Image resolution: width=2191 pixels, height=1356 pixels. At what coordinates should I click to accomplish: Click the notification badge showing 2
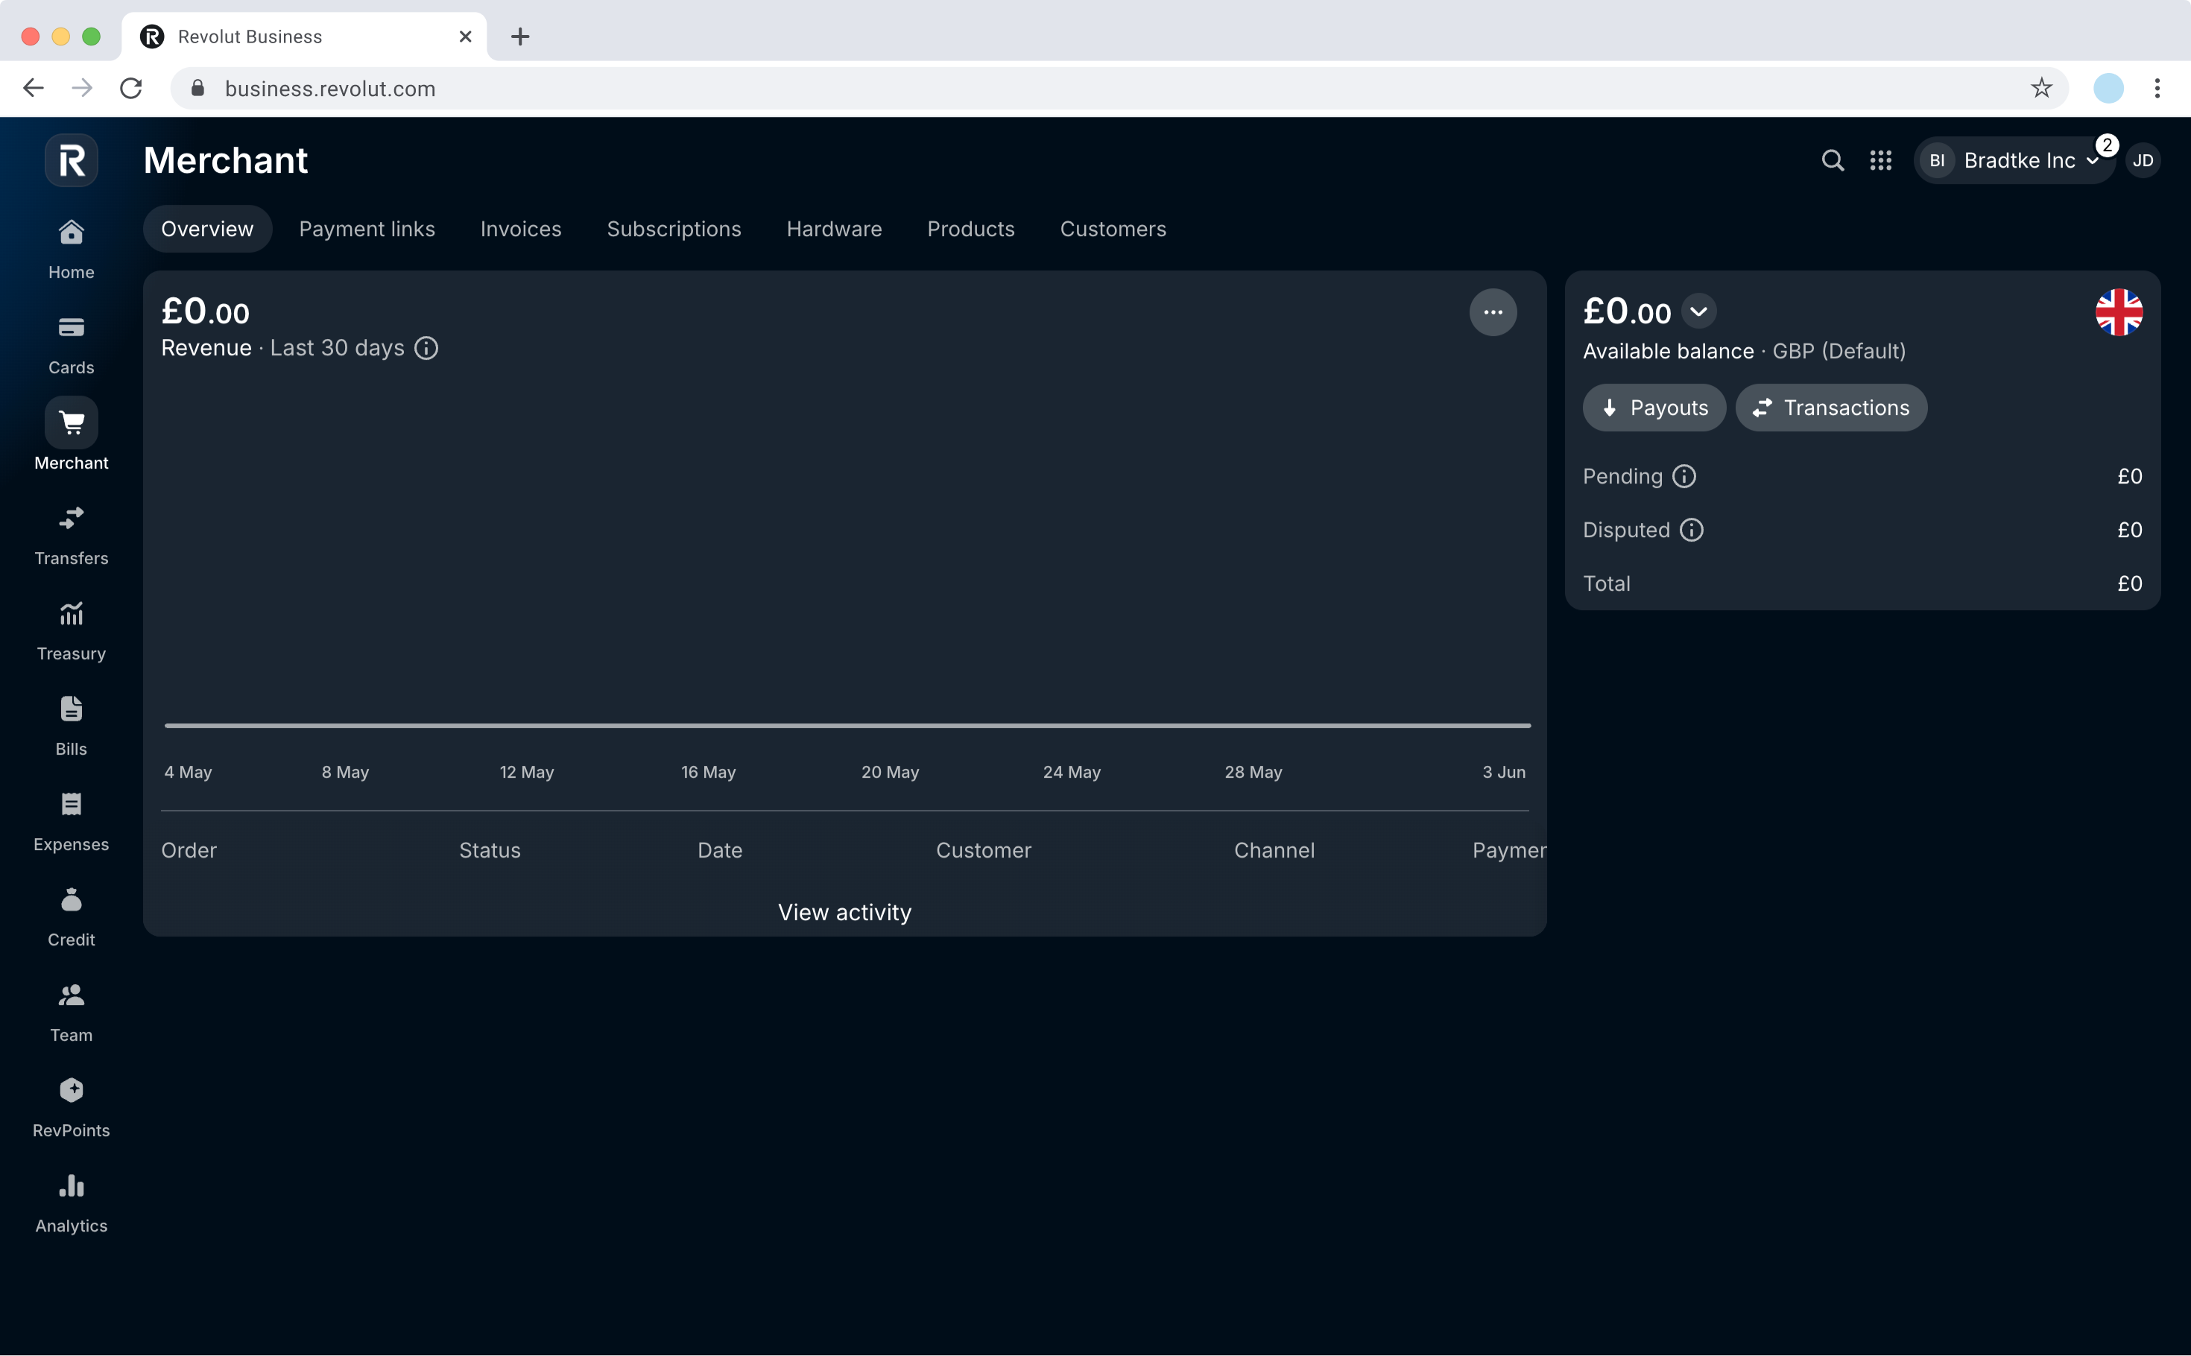tap(2107, 145)
